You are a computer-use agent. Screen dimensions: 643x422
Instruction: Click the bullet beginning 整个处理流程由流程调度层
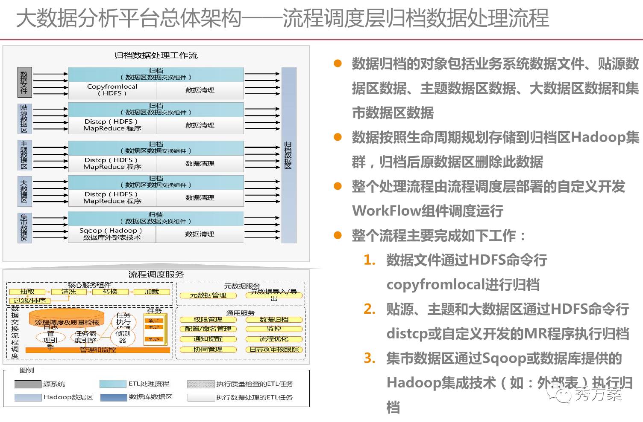tap(488, 199)
